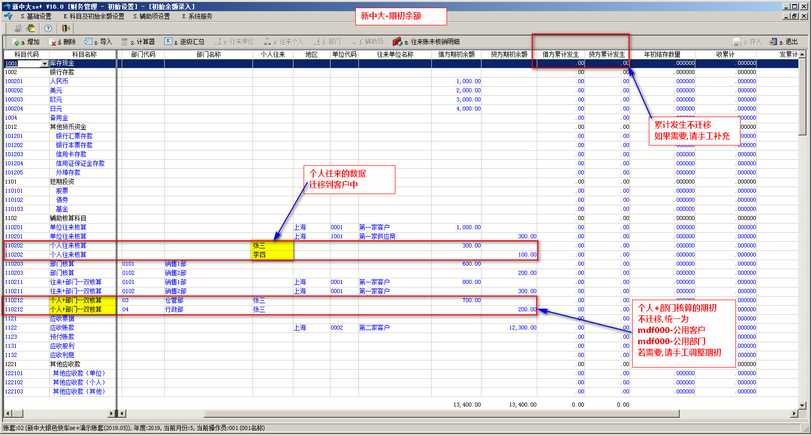Expand the 系统服务 menu

coord(197,16)
